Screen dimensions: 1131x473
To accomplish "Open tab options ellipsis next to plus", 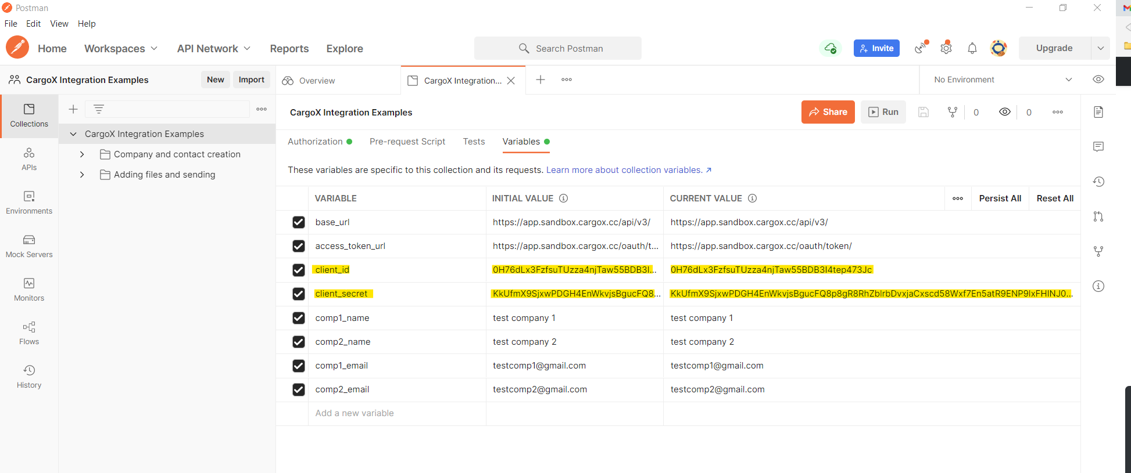I will click(567, 80).
